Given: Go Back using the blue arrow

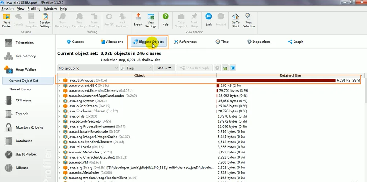Looking at the screenshot, I should (208, 20).
